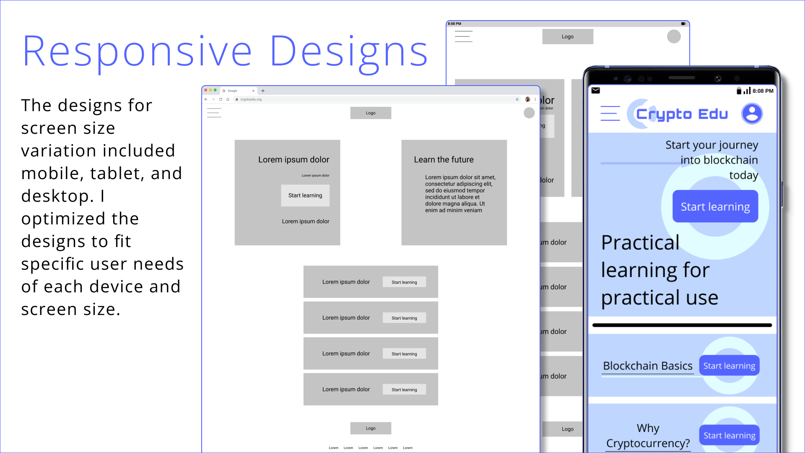
Task: Open hamburger menu on mobile mockup
Action: pyautogui.click(x=610, y=114)
